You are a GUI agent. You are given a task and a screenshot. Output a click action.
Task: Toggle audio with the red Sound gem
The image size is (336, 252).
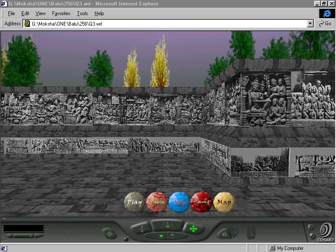coord(201,202)
